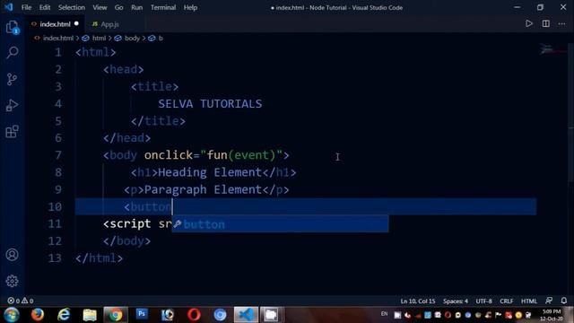Click the EN language indicator in the tray
This screenshot has height=323, width=574.
pyautogui.click(x=384, y=314)
